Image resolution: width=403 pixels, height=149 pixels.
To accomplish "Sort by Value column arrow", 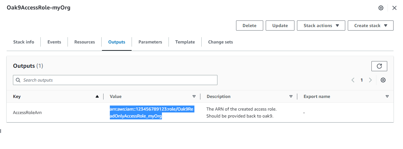I will [x=194, y=96].
